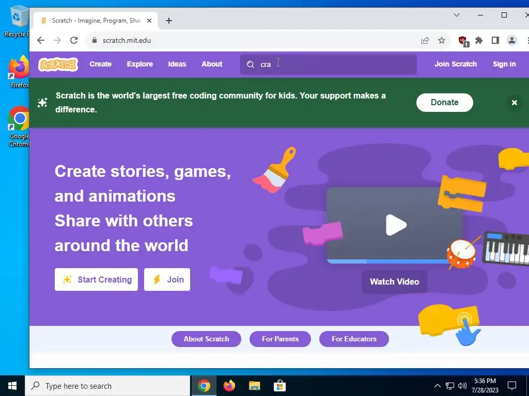
Task: Click the Donate button
Action: click(x=444, y=103)
